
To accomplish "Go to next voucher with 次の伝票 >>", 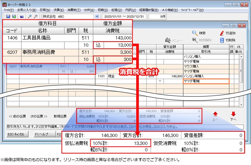I will (39, 116).
